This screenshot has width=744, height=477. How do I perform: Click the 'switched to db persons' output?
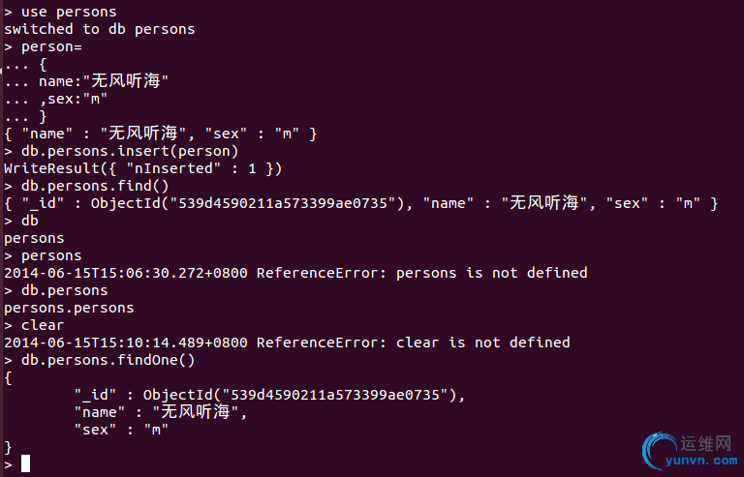click(x=100, y=29)
